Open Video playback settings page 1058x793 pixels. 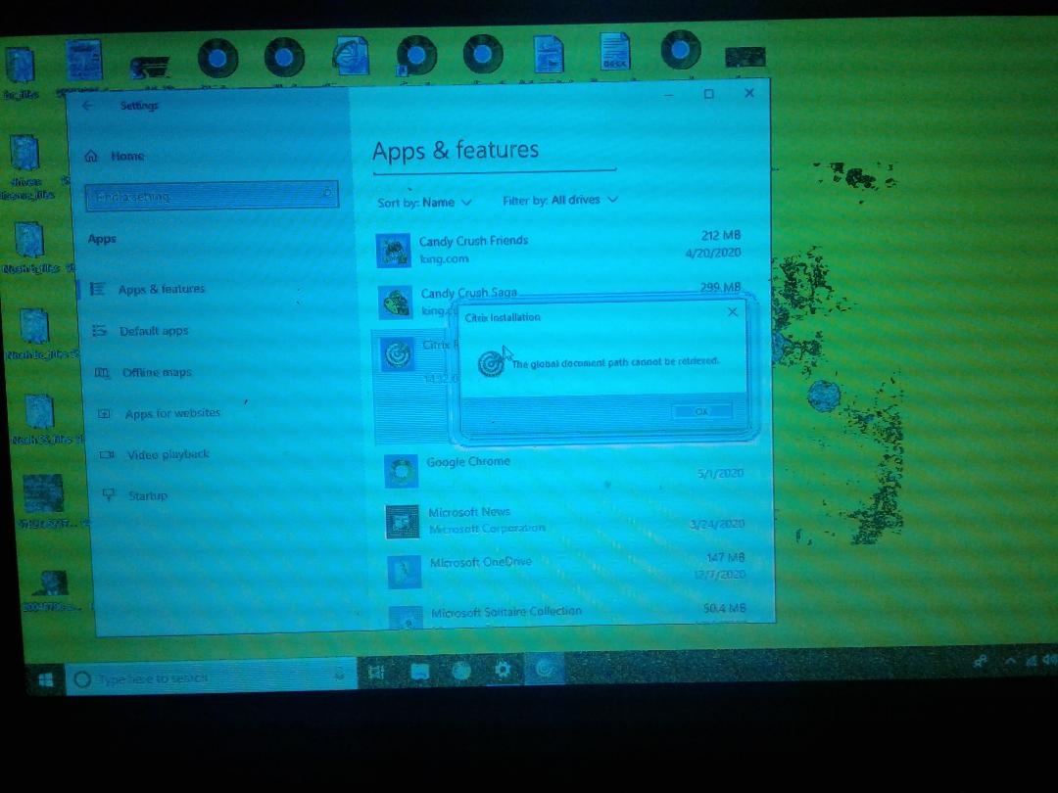tap(155, 454)
